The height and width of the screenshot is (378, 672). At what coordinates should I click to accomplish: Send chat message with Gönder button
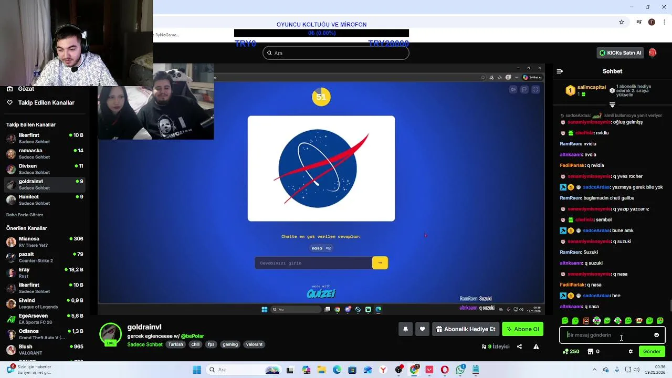pyautogui.click(x=652, y=351)
